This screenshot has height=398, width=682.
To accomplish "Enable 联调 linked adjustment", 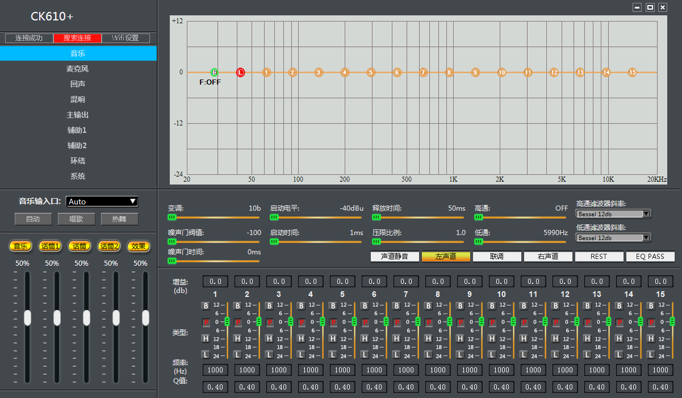I will click(497, 257).
